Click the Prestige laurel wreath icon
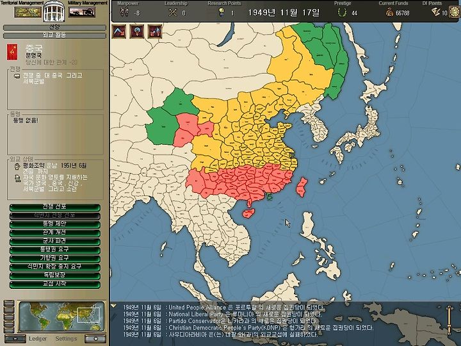Viewport: 461px width, 346px height. 342,13
